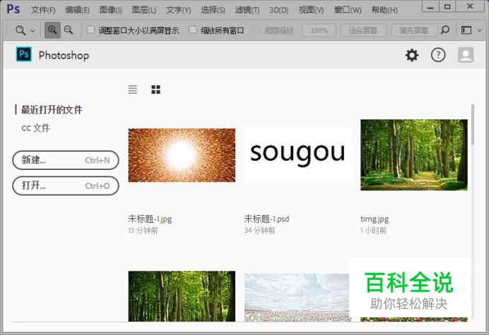Open the settings gear icon
The width and height of the screenshot is (489, 335).
click(x=412, y=55)
